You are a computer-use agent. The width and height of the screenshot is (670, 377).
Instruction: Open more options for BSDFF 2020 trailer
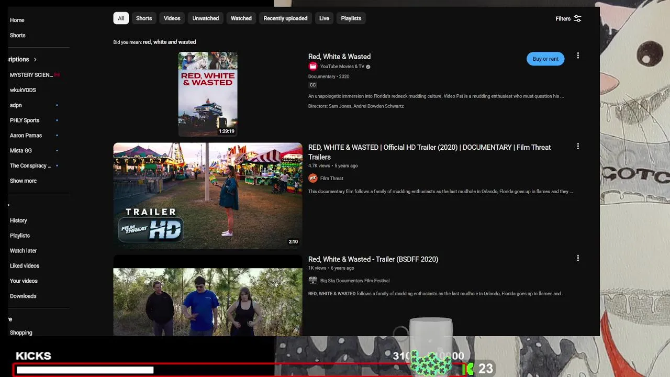point(578,258)
